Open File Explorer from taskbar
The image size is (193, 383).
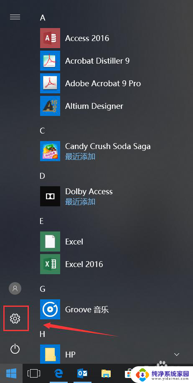pyautogui.click(x=106, y=373)
